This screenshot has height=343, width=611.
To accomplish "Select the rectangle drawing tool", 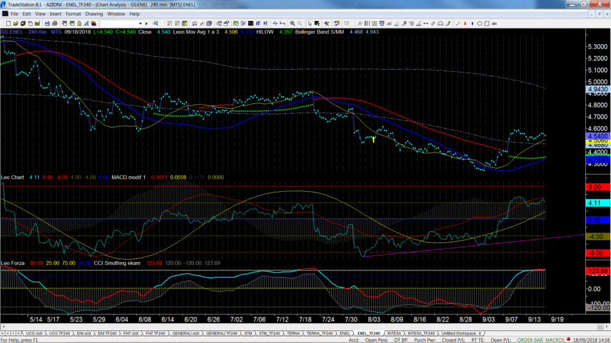I will point(487,23).
